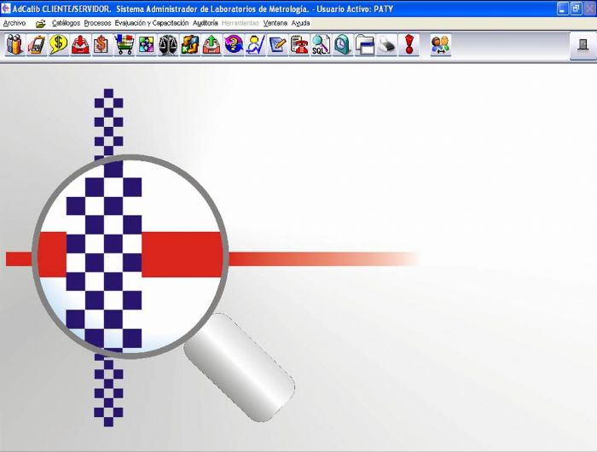Open the Auditoría menu
This screenshot has height=452, width=597.
(x=206, y=23)
